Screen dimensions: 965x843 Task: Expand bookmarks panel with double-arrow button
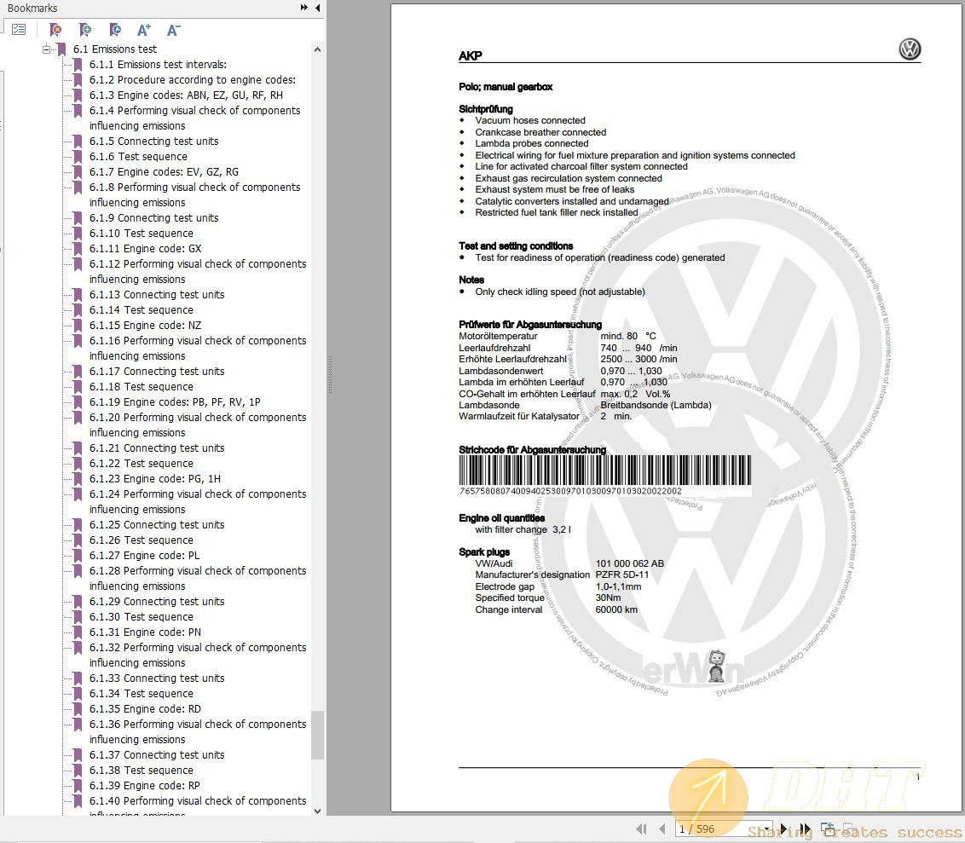pos(304,8)
